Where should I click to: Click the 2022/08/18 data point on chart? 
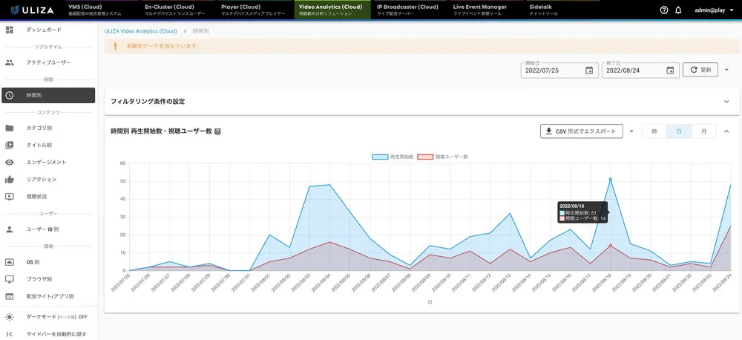coord(610,179)
